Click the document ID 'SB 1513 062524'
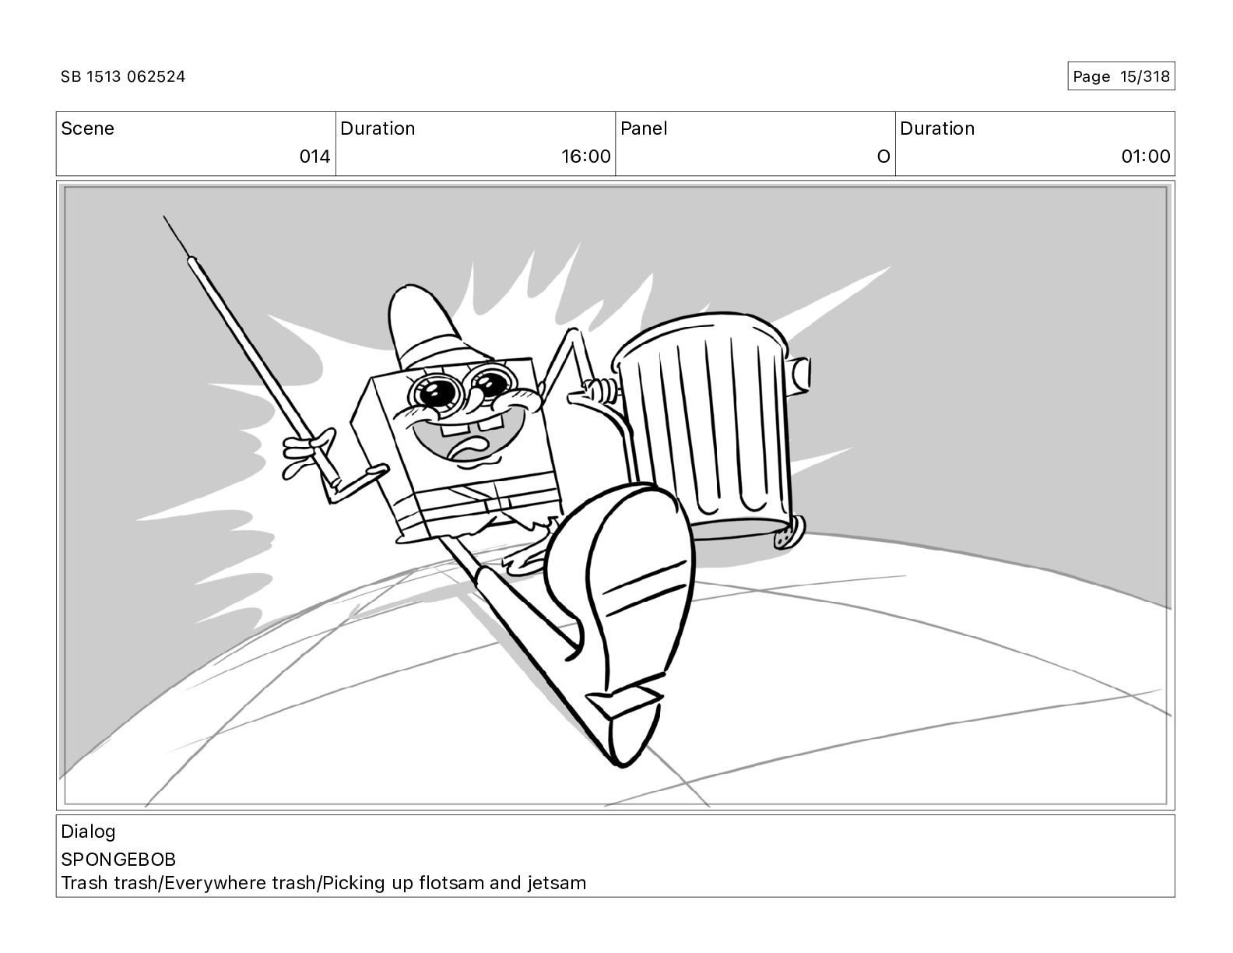 click(x=123, y=76)
